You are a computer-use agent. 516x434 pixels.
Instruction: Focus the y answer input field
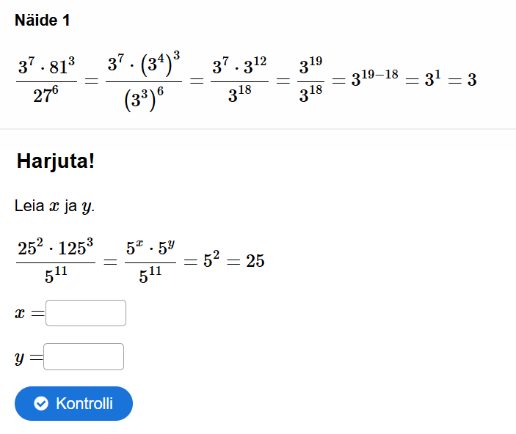84,357
